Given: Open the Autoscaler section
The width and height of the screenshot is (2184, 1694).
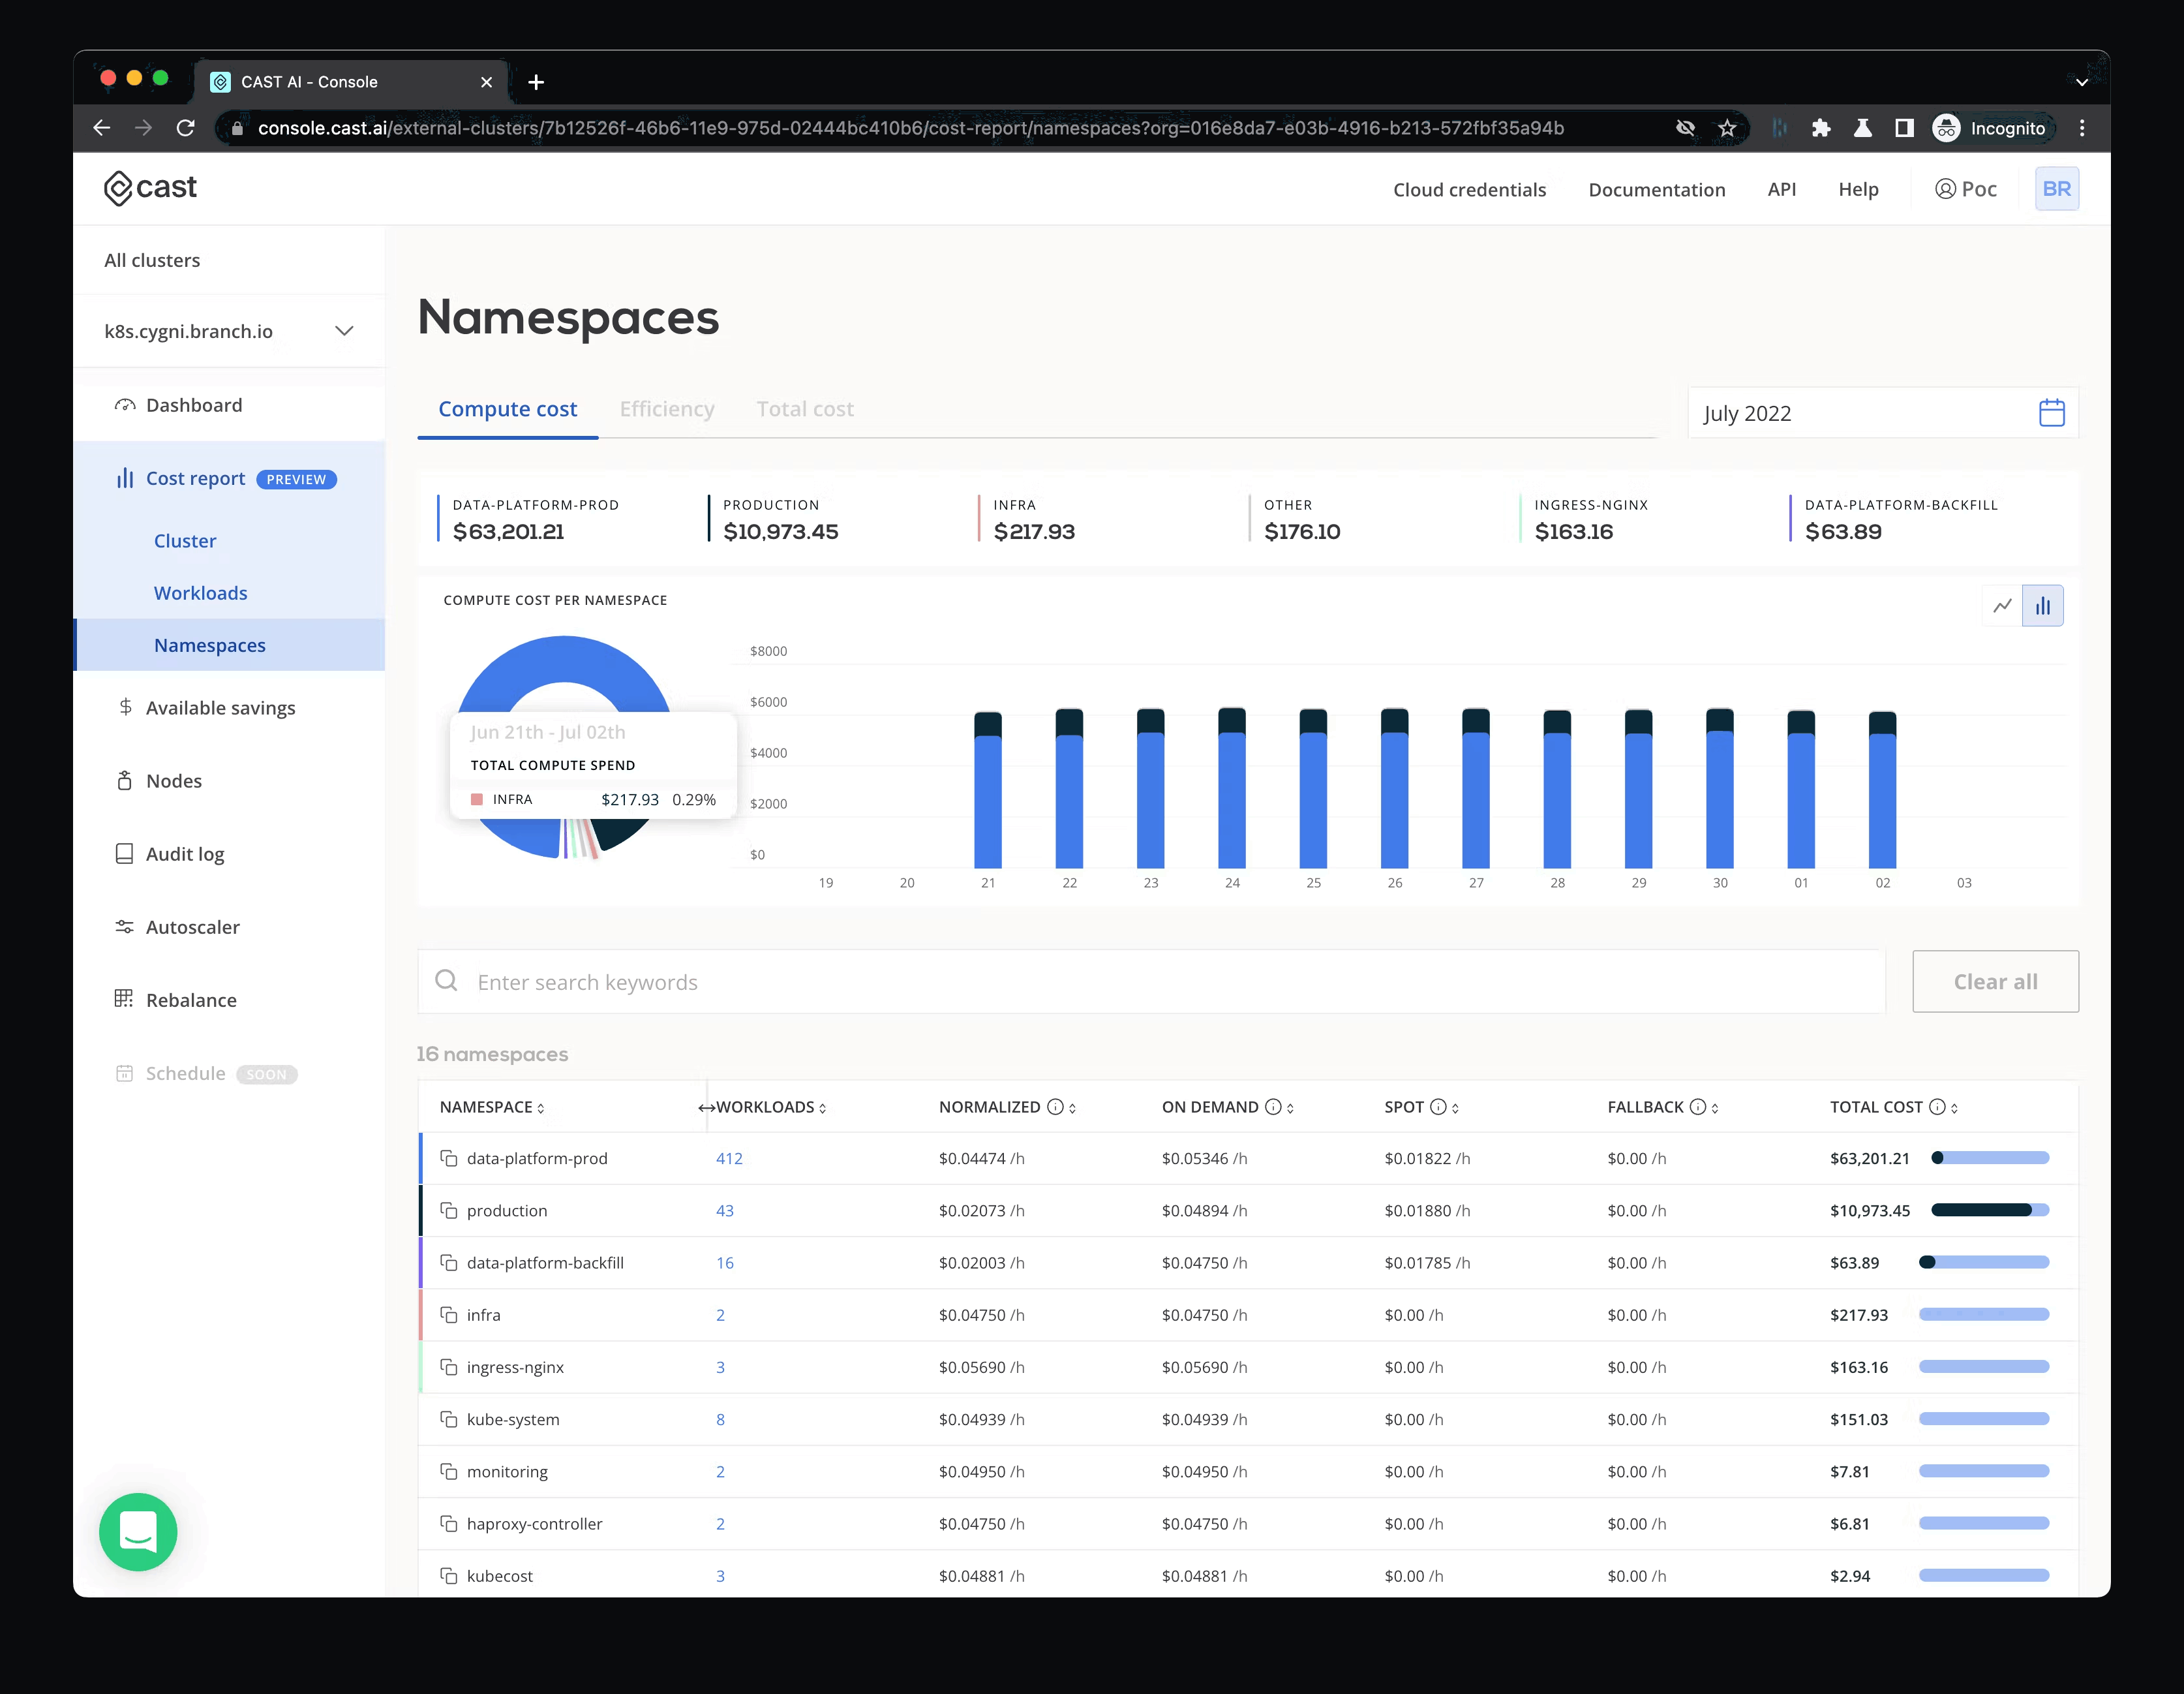Looking at the screenshot, I should [192, 927].
